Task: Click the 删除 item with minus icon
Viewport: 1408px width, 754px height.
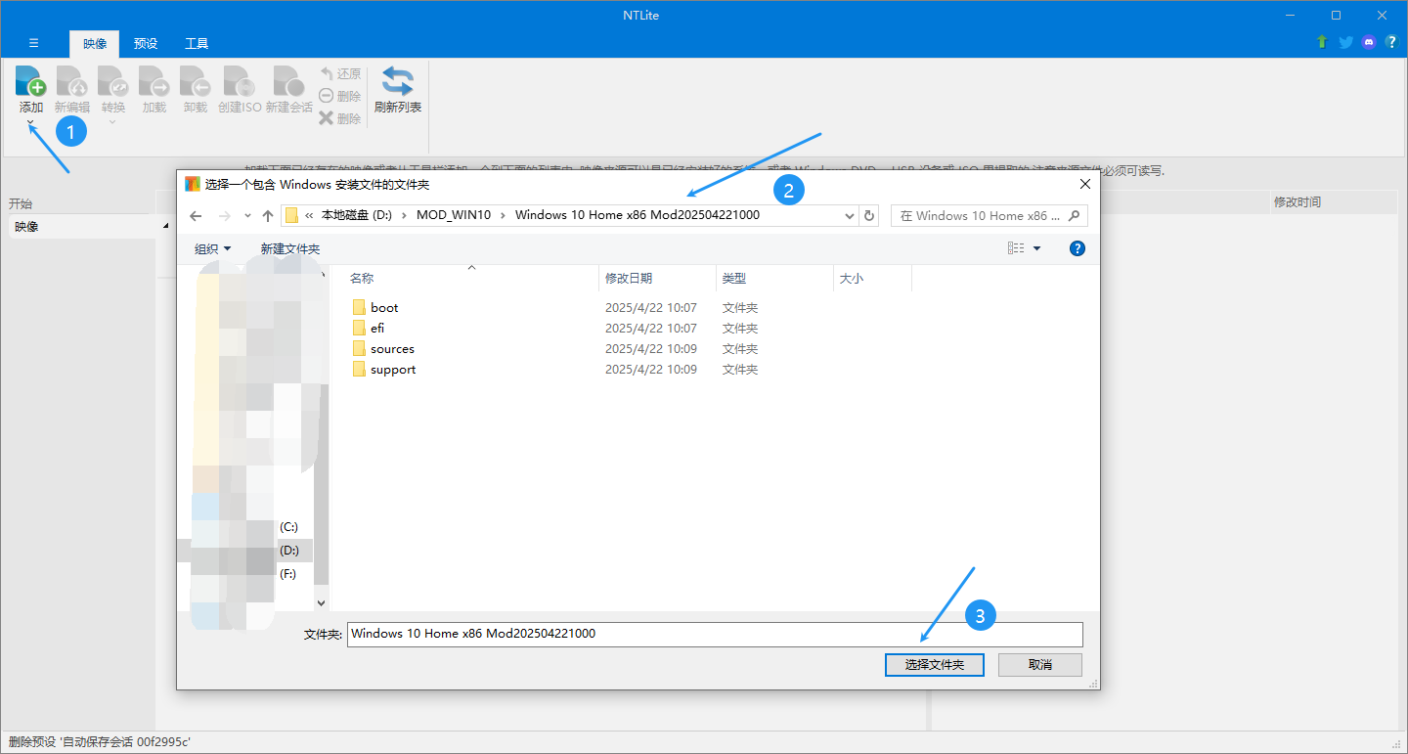Action: pyautogui.click(x=340, y=96)
